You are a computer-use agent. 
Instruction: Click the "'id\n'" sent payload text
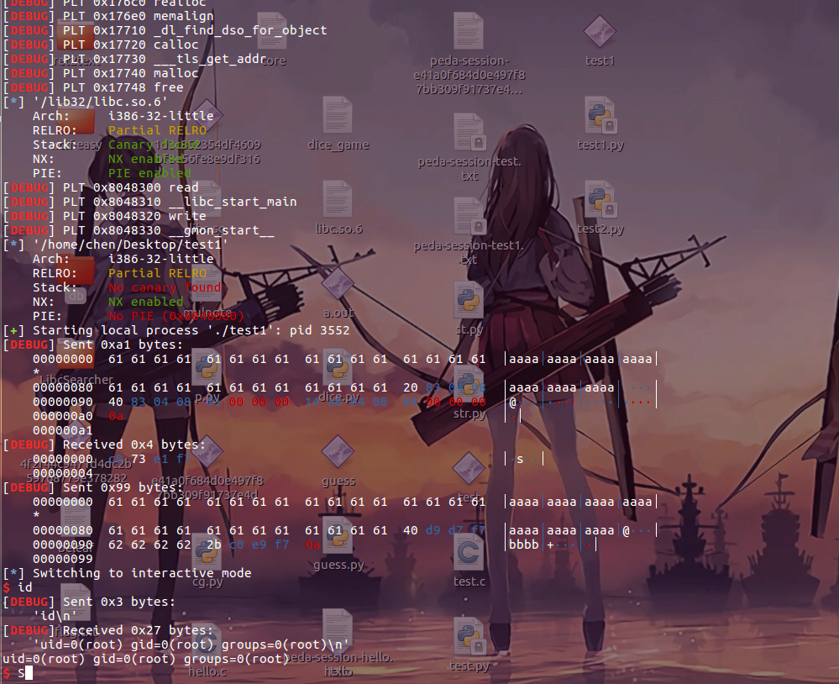click(55, 616)
